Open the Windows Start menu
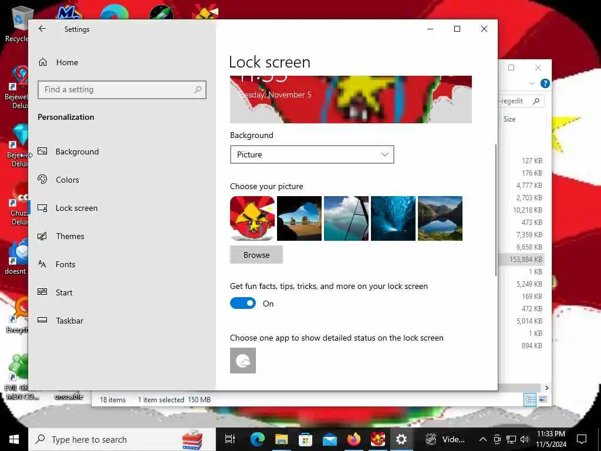 click(14, 439)
